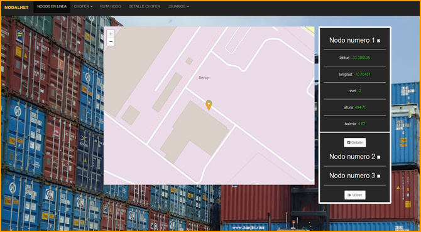Select the Nodo numero 3 heading
421x232 pixels.
[352, 176]
